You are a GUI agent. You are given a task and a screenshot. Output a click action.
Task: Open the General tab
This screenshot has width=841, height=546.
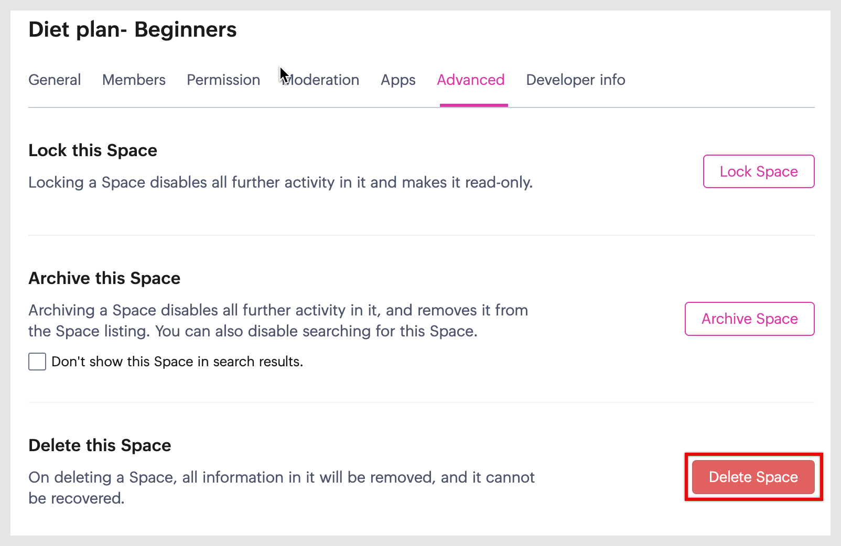coord(55,80)
